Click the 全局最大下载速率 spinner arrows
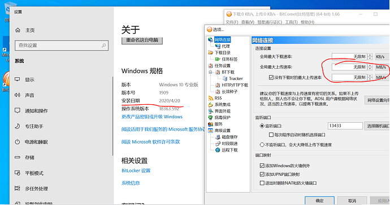This screenshot has width=390, height=205. click(x=370, y=57)
